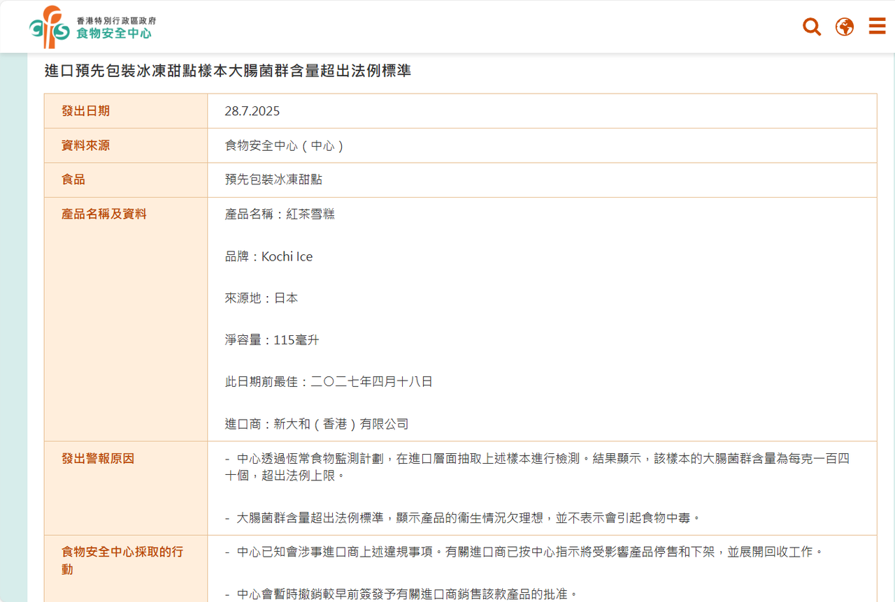Select the 發出警報原因 row label
This screenshot has width=895, height=602.
[98, 459]
